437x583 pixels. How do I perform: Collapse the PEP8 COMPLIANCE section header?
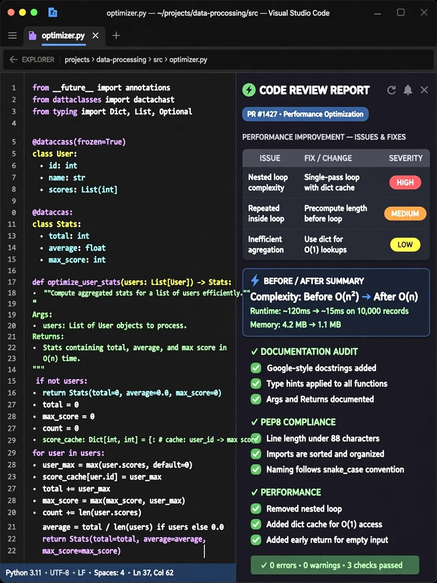coord(293,422)
